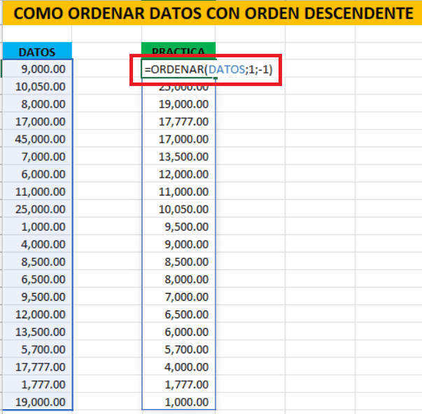
Task: Click the yellow title banner 'COMO ORDENAR DATOS'
Action: pyautogui.click(x=211, y=13)
